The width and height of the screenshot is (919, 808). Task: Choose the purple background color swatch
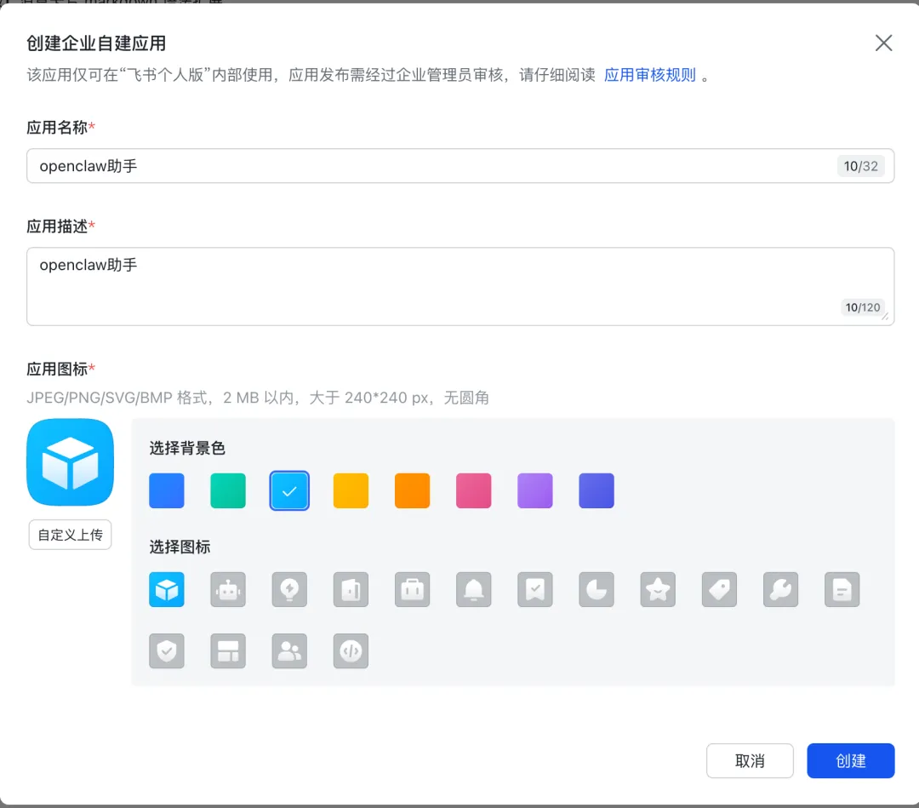(535, 490)
